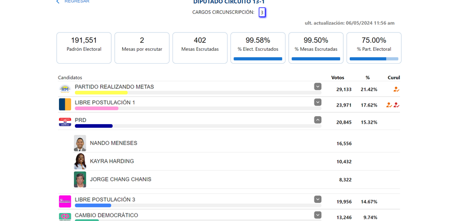Open Kayra Harding candidate photo
The image size is (458, 221).
click(80, 162)
